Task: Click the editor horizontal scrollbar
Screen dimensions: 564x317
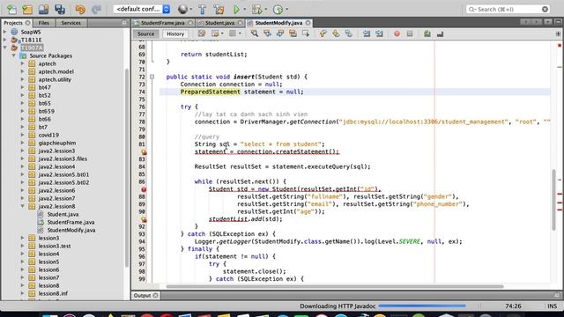Action: (x=335, y=286)
